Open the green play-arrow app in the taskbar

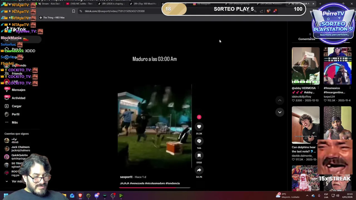(x=121, y=196)
